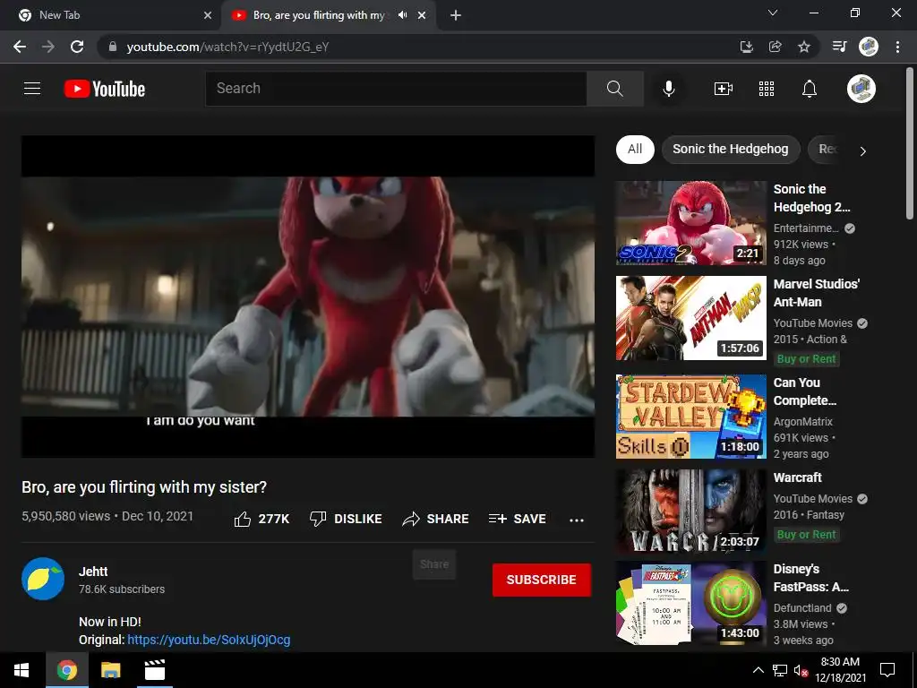
Task: Show more filter chips with the right chevron
Action: pos(862,150)
